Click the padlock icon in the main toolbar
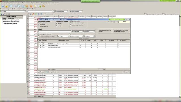 [x=7, y=6]
